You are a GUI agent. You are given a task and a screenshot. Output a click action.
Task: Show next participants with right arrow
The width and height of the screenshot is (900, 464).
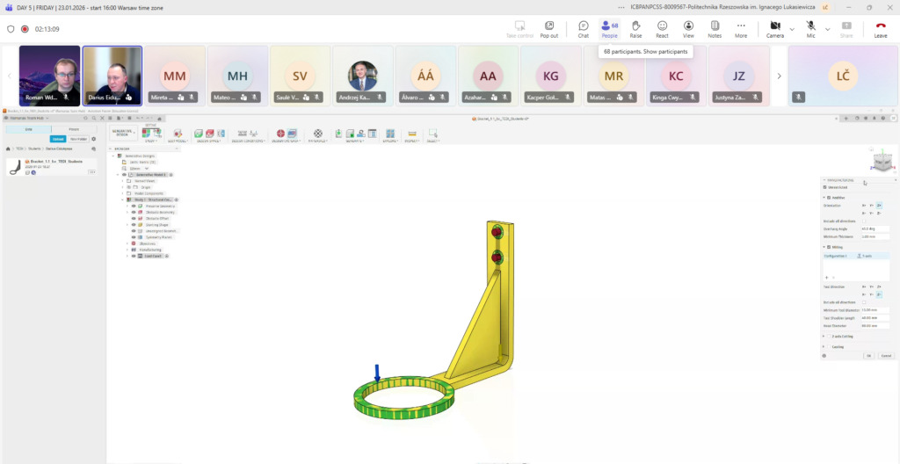780,76
